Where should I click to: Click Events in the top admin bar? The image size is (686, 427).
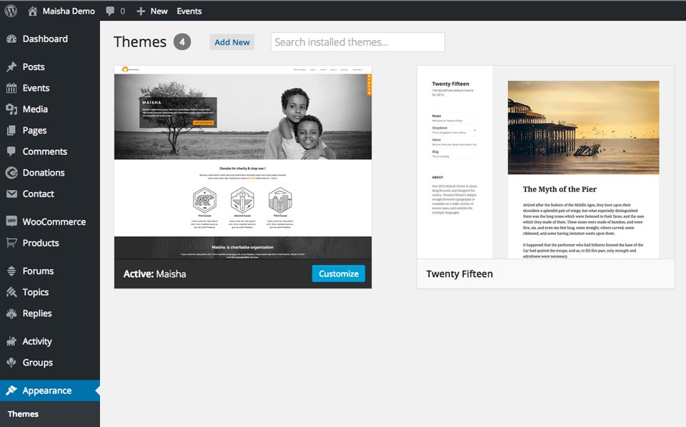(189, 11)
